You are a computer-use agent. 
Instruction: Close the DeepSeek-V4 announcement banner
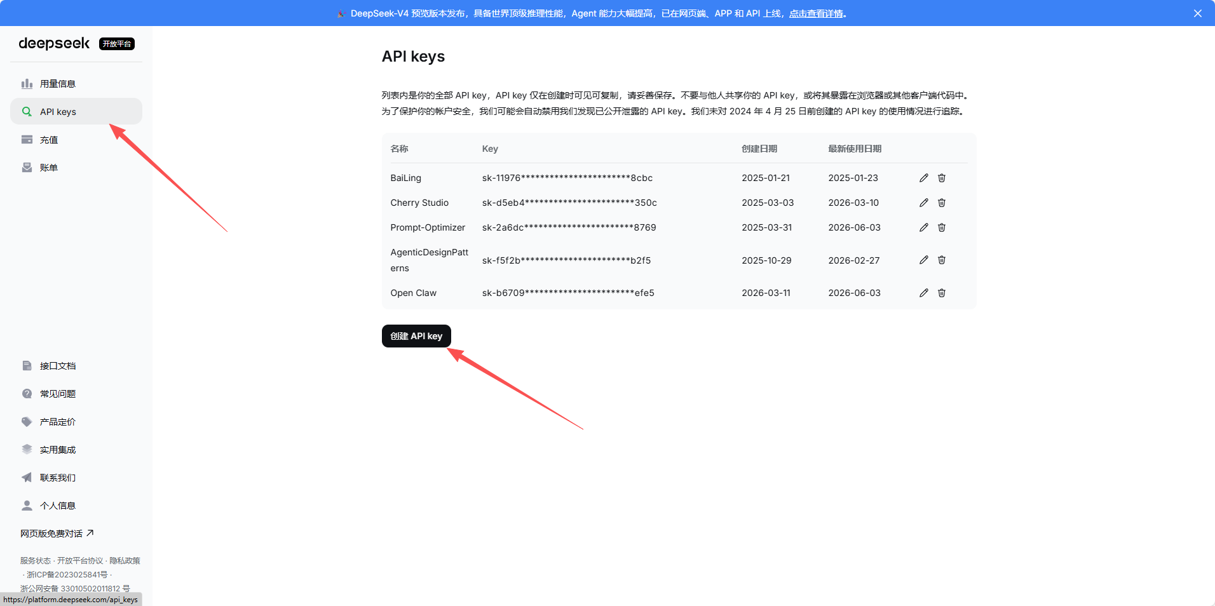(1198, 13)
